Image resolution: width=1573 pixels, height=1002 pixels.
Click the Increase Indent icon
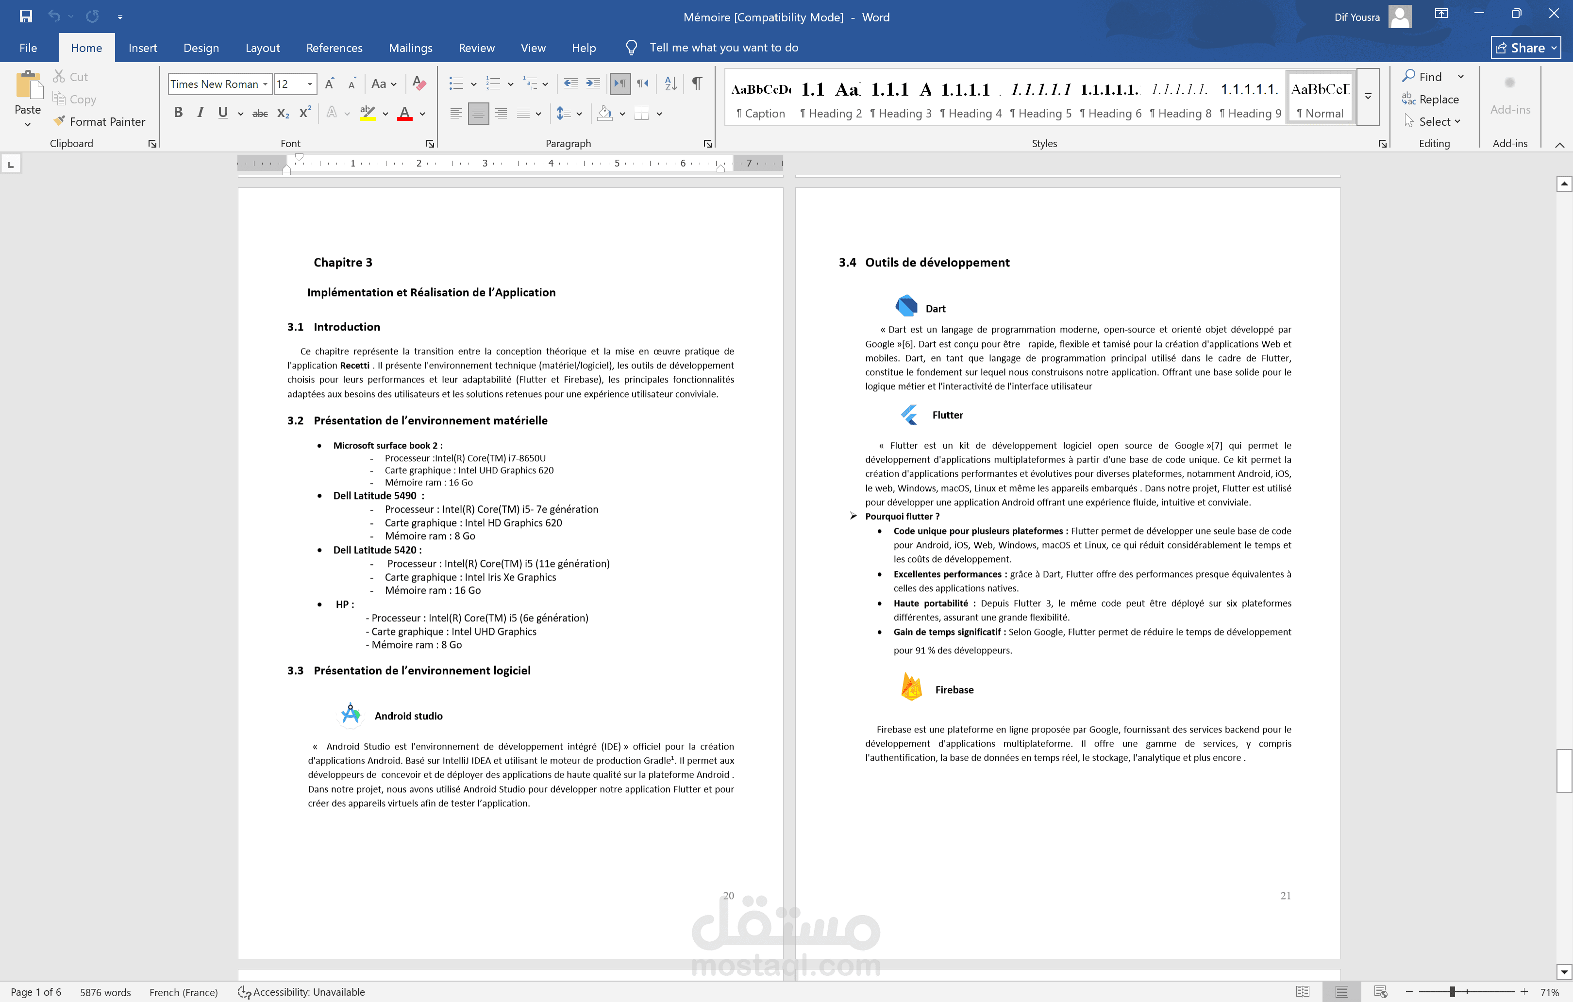593,83
